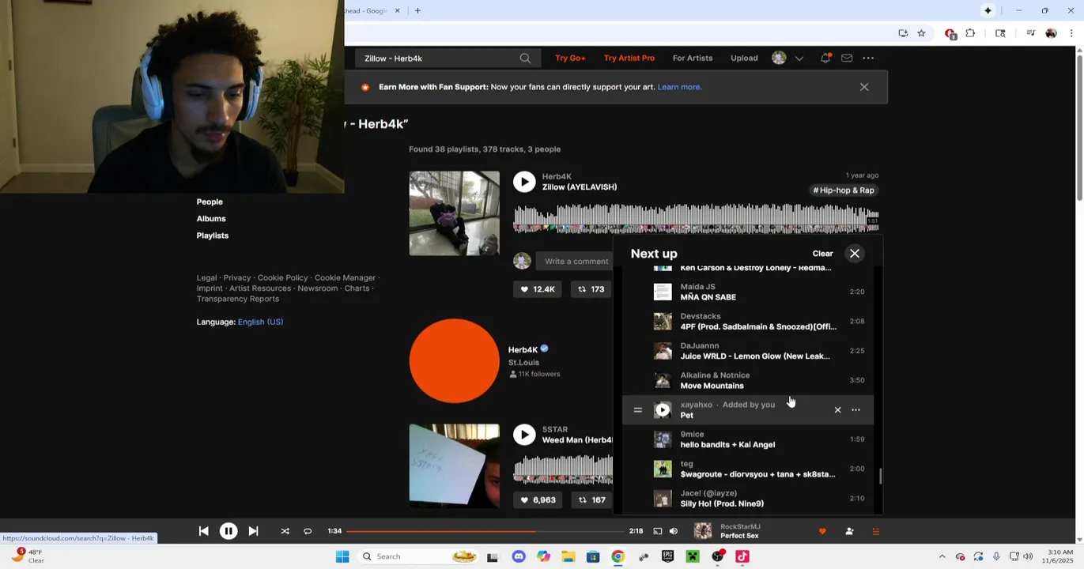Click the search magnifier icon

pos(525,58)
